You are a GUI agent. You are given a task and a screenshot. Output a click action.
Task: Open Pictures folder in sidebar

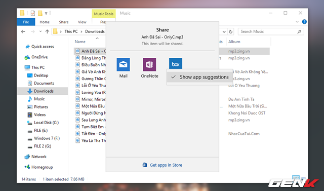click(x=37, y=107)
